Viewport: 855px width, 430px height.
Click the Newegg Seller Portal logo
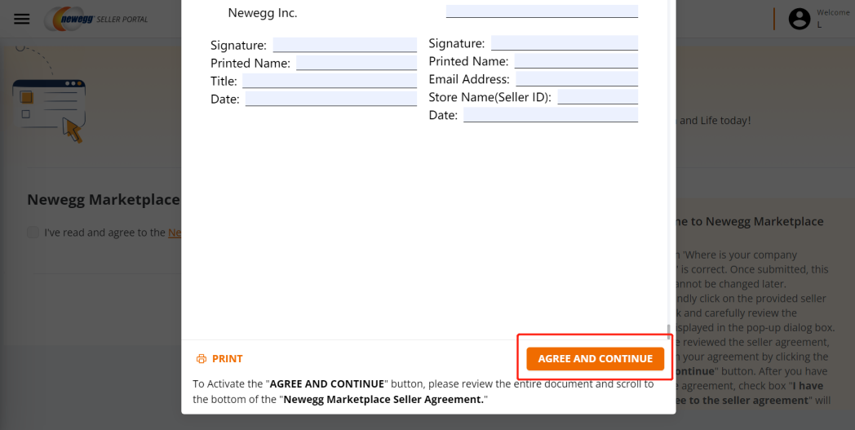(95, 19)
